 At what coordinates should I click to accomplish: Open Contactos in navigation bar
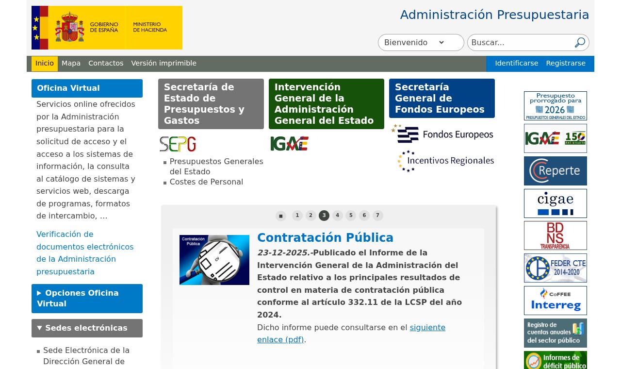point(106,64)
